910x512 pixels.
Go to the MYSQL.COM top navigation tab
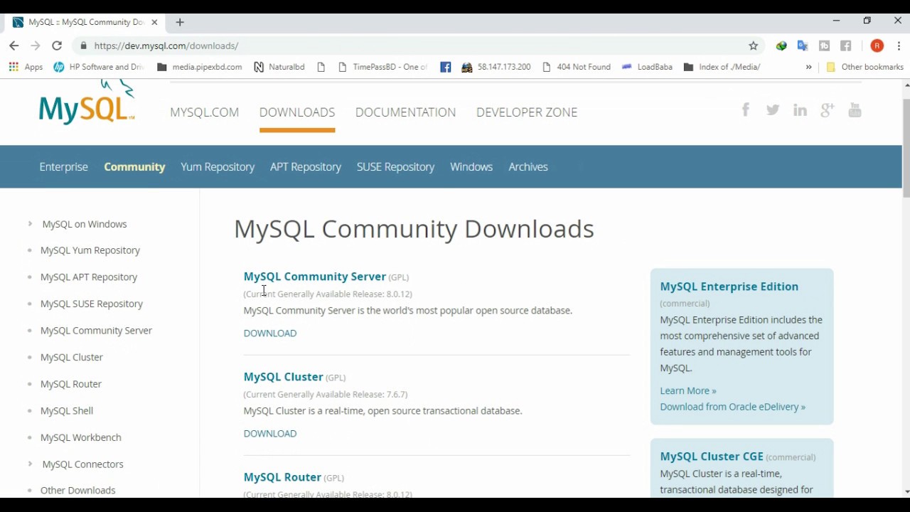point(204,112)
